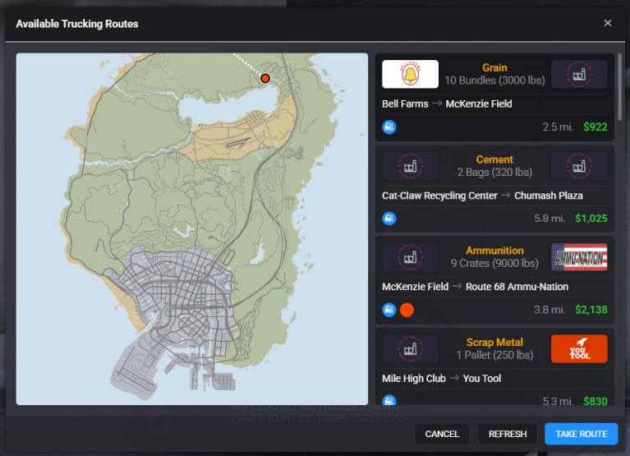This screenshot has width=630, height=456.
Task: Click the $2,138 payout value
Action: (591, 310)
